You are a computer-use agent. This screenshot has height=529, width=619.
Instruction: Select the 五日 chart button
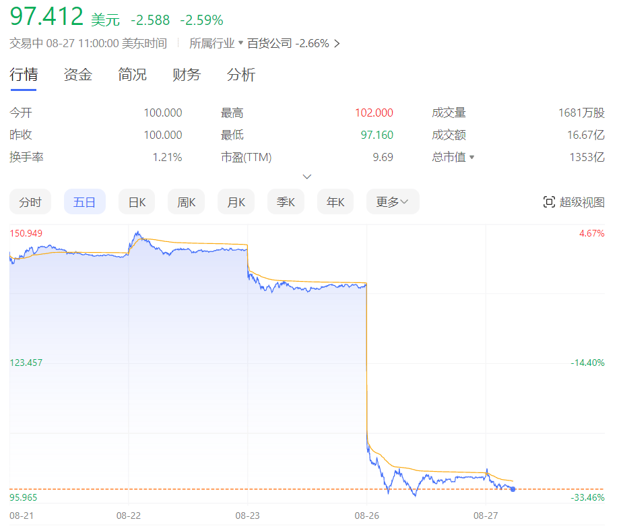84,202
